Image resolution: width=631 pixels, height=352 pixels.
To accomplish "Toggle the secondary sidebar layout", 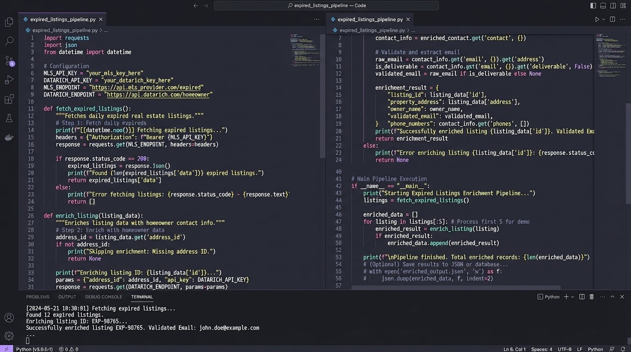I will pos(613,5).
